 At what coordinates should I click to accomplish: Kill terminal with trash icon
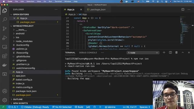pos(176,52)
